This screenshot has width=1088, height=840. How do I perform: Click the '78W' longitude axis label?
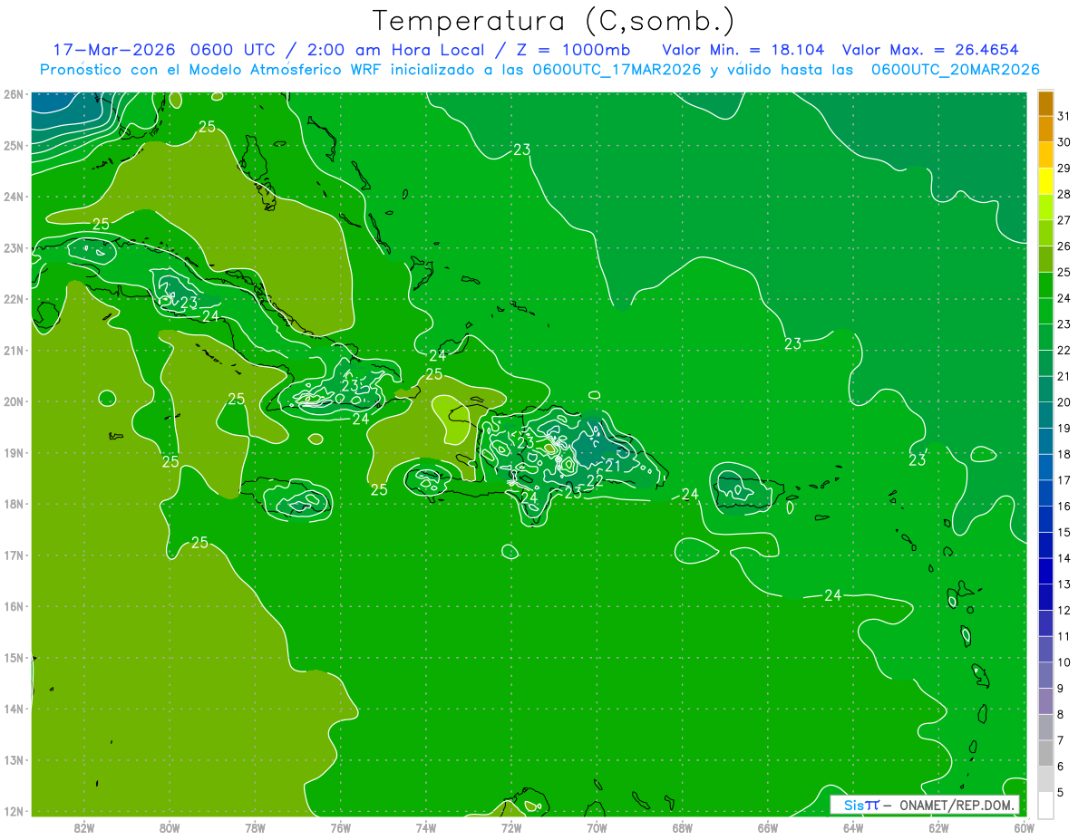coord(255,826)
